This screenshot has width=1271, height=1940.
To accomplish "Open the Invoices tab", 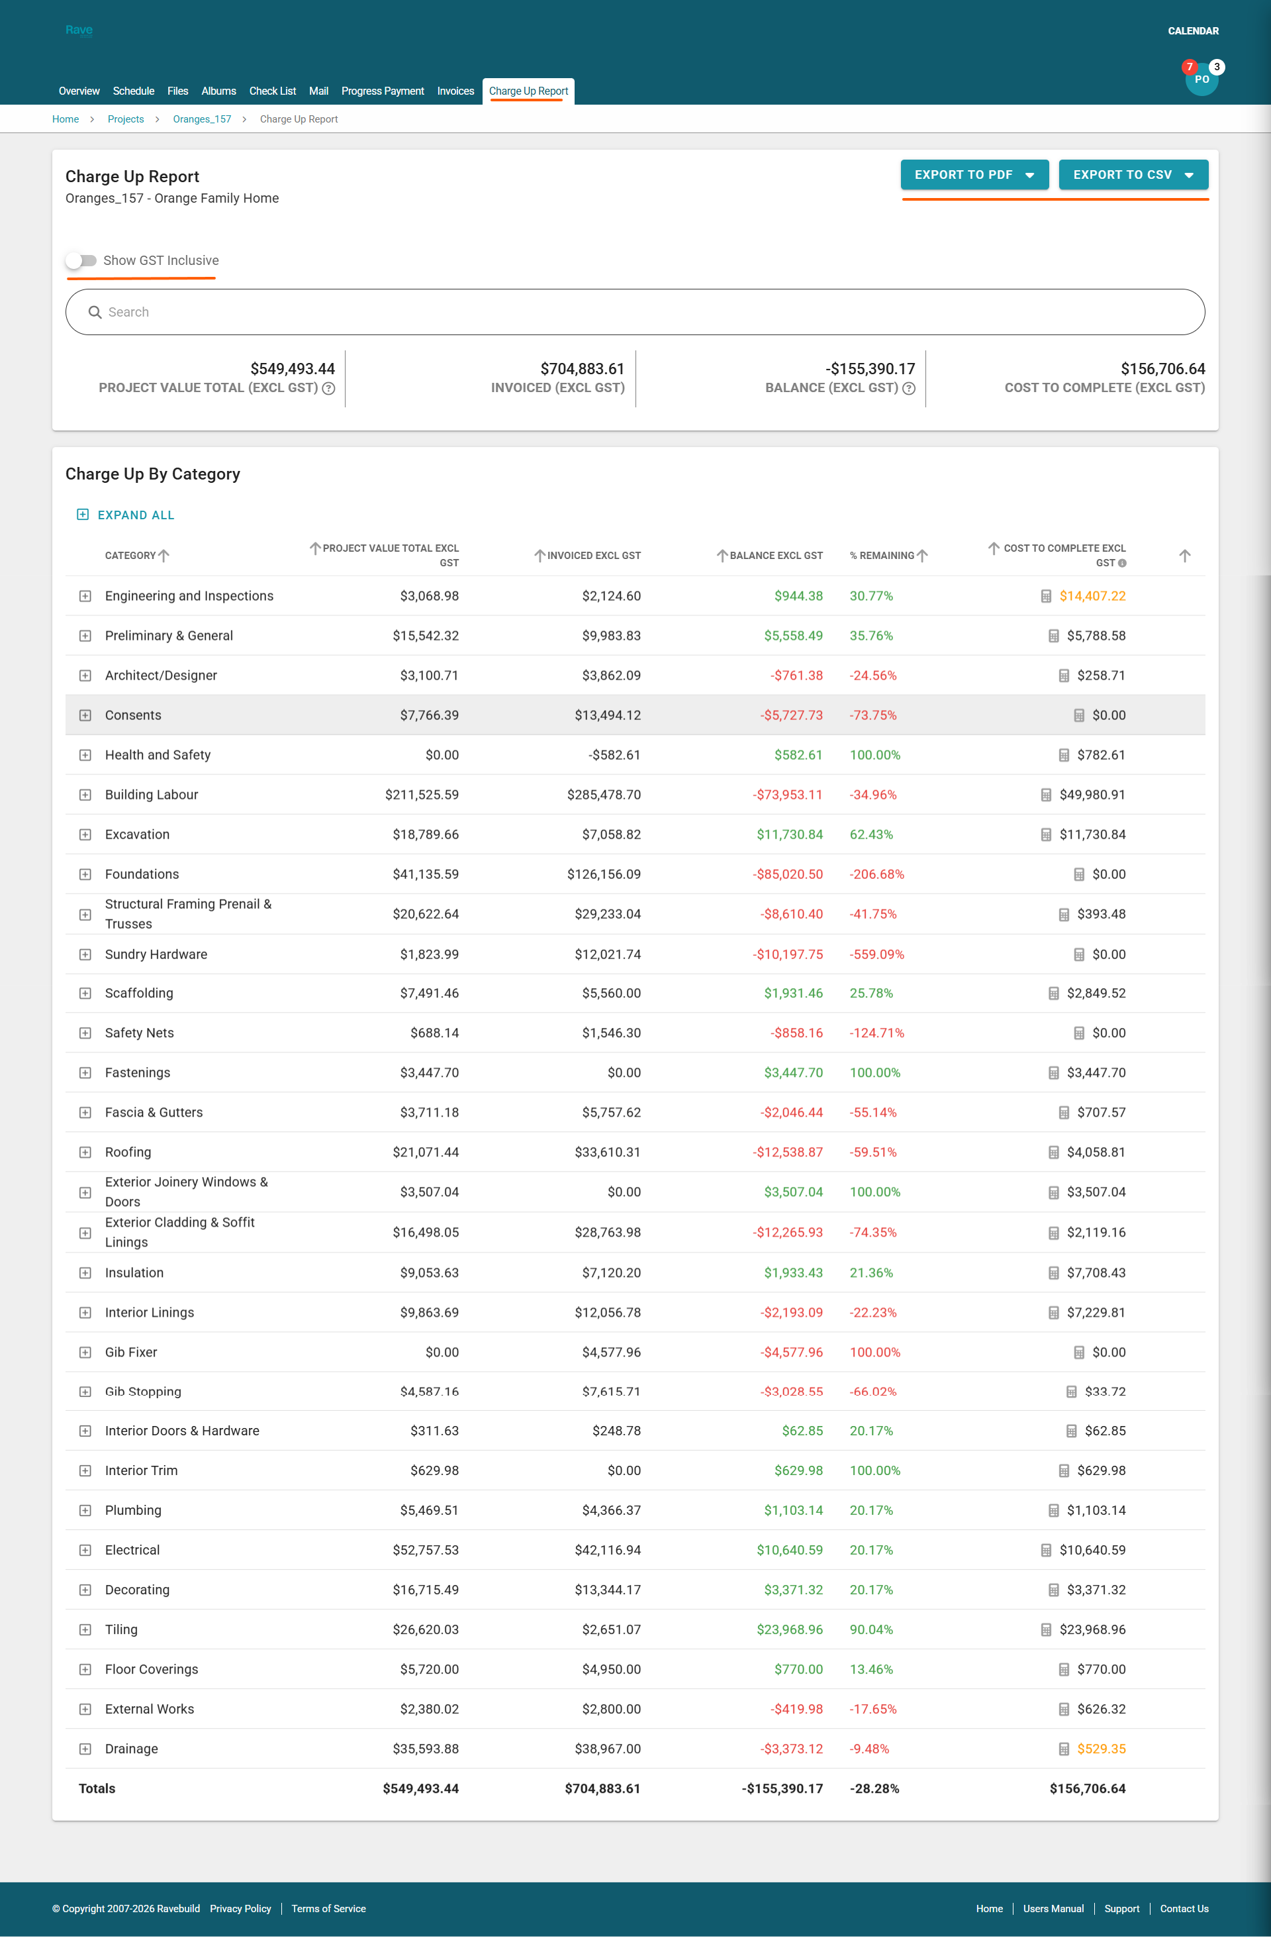I will (x=455, y=91).
